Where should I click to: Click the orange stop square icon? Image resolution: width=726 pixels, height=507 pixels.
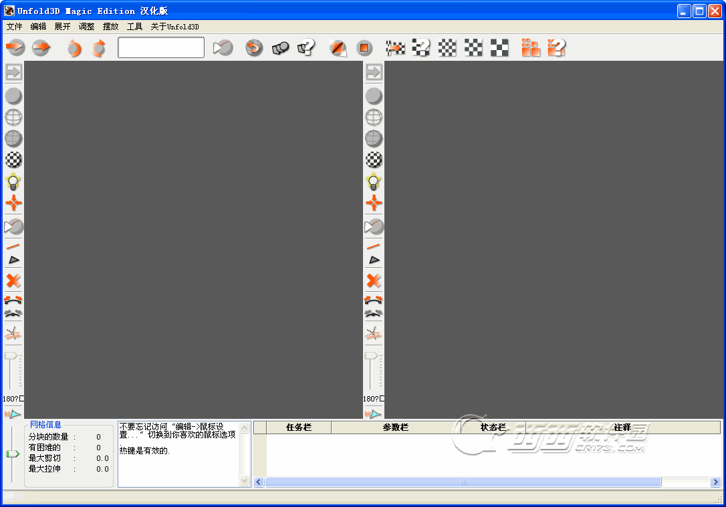364,47
